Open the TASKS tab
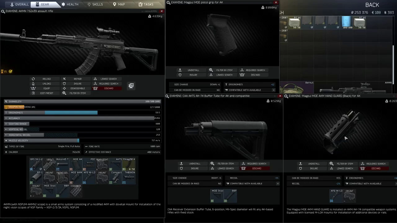 146,4
